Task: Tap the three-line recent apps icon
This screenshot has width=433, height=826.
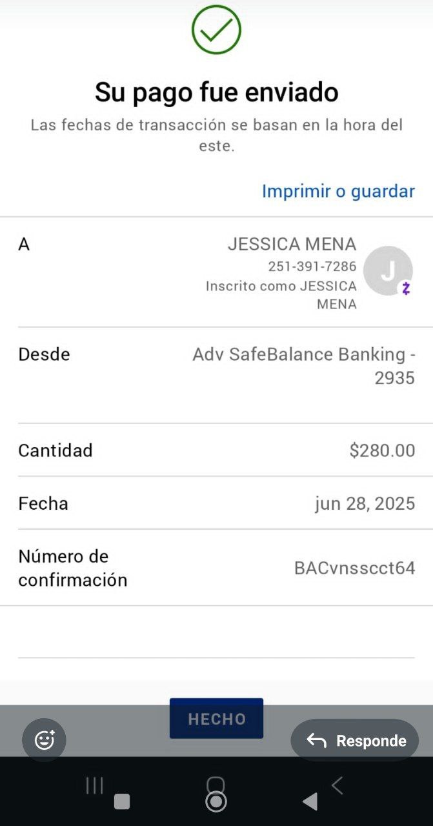Action: (95, 785)
